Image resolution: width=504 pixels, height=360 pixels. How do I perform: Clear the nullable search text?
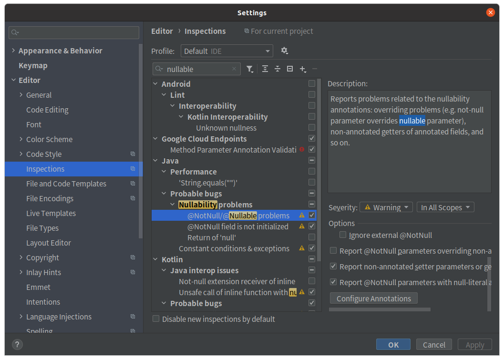tap(234, 69)
